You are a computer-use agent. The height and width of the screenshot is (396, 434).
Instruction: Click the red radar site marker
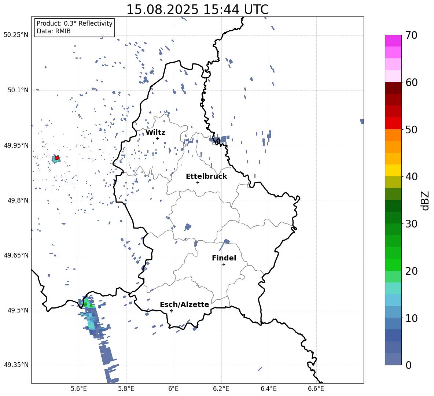[57, 158]
